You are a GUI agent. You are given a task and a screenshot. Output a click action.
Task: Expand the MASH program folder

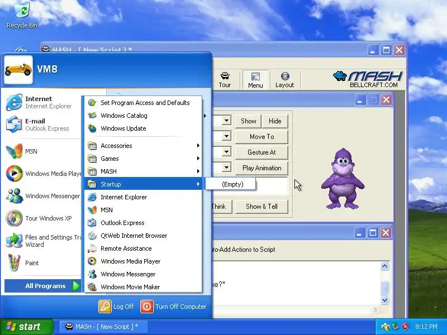(143, 171)
